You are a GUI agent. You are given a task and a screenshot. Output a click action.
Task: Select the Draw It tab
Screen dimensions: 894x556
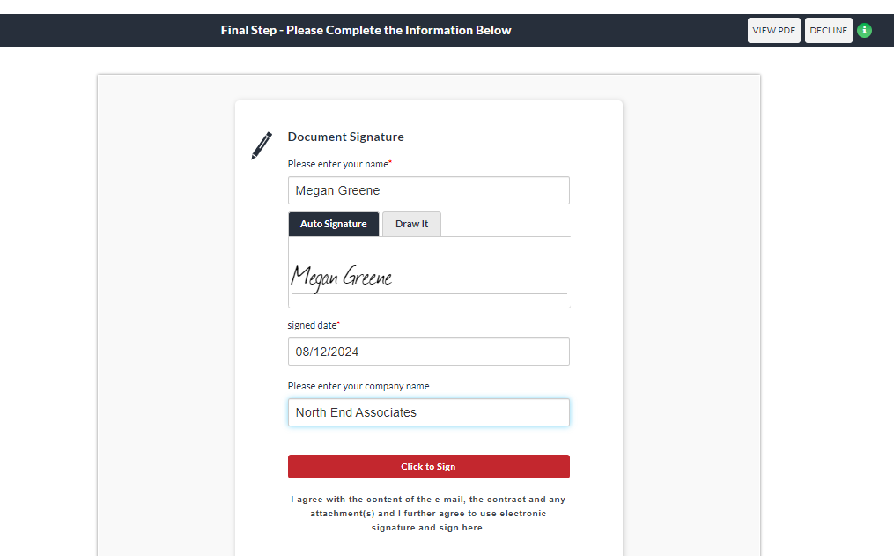click(411, 224)
